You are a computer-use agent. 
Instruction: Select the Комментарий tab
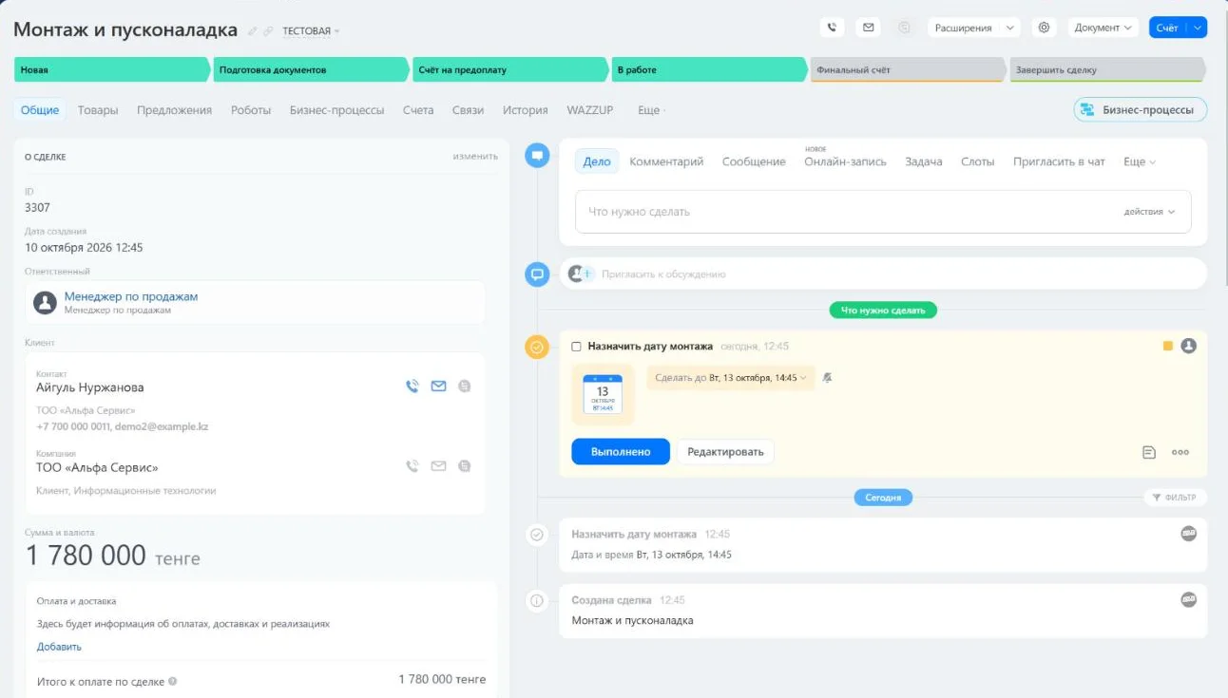pos(666,161)
